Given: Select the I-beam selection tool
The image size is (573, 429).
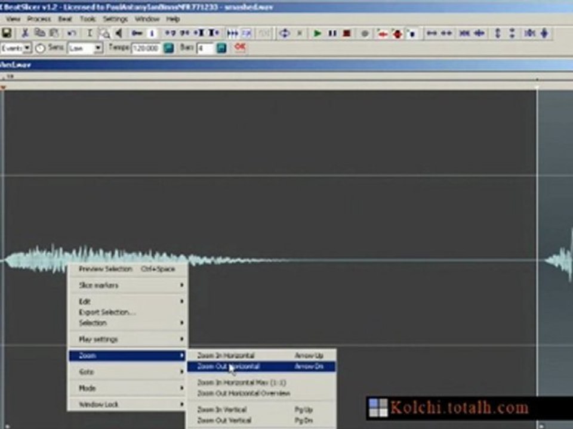Looking at the screenshot, I should click(x=90, y=33).
